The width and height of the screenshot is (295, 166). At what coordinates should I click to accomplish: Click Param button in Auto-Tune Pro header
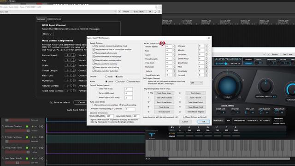275,54
